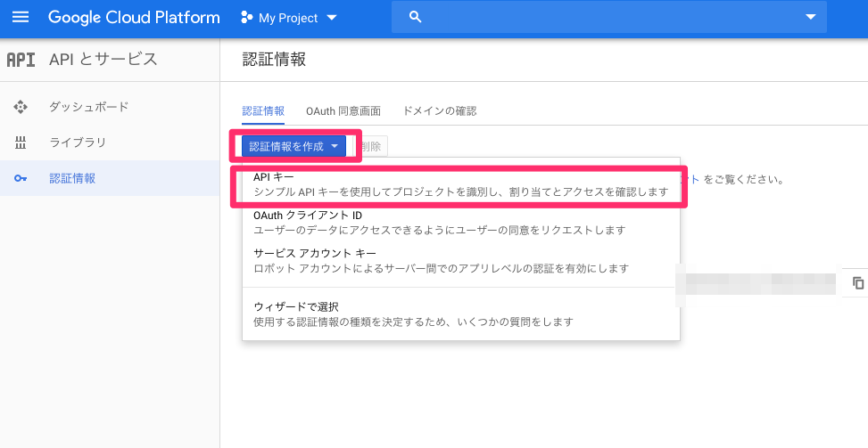
Task: Click the 認証情報を作成 dropdown button
Action: (293, 146)
